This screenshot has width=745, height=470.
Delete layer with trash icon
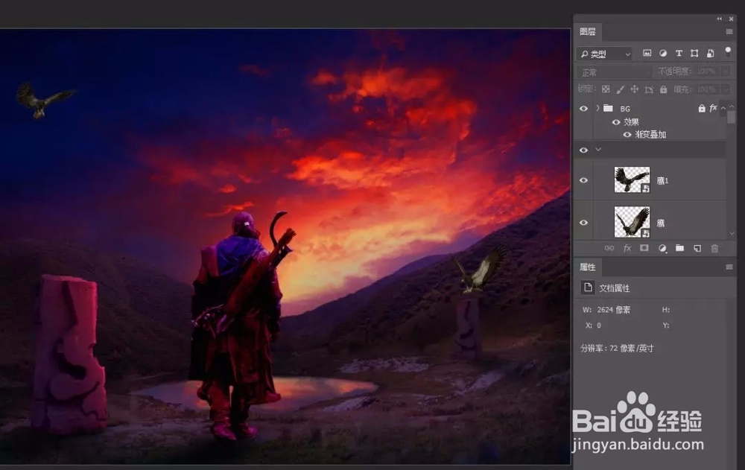(714, 248)
